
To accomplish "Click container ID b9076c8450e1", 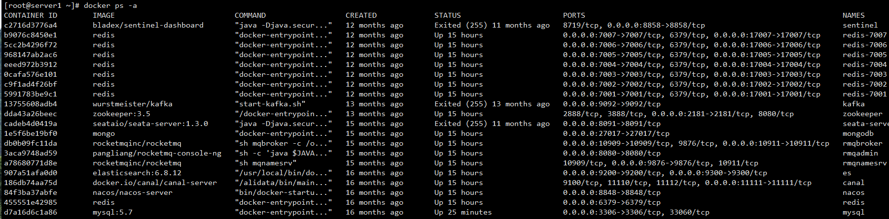I will click(31, 35).
